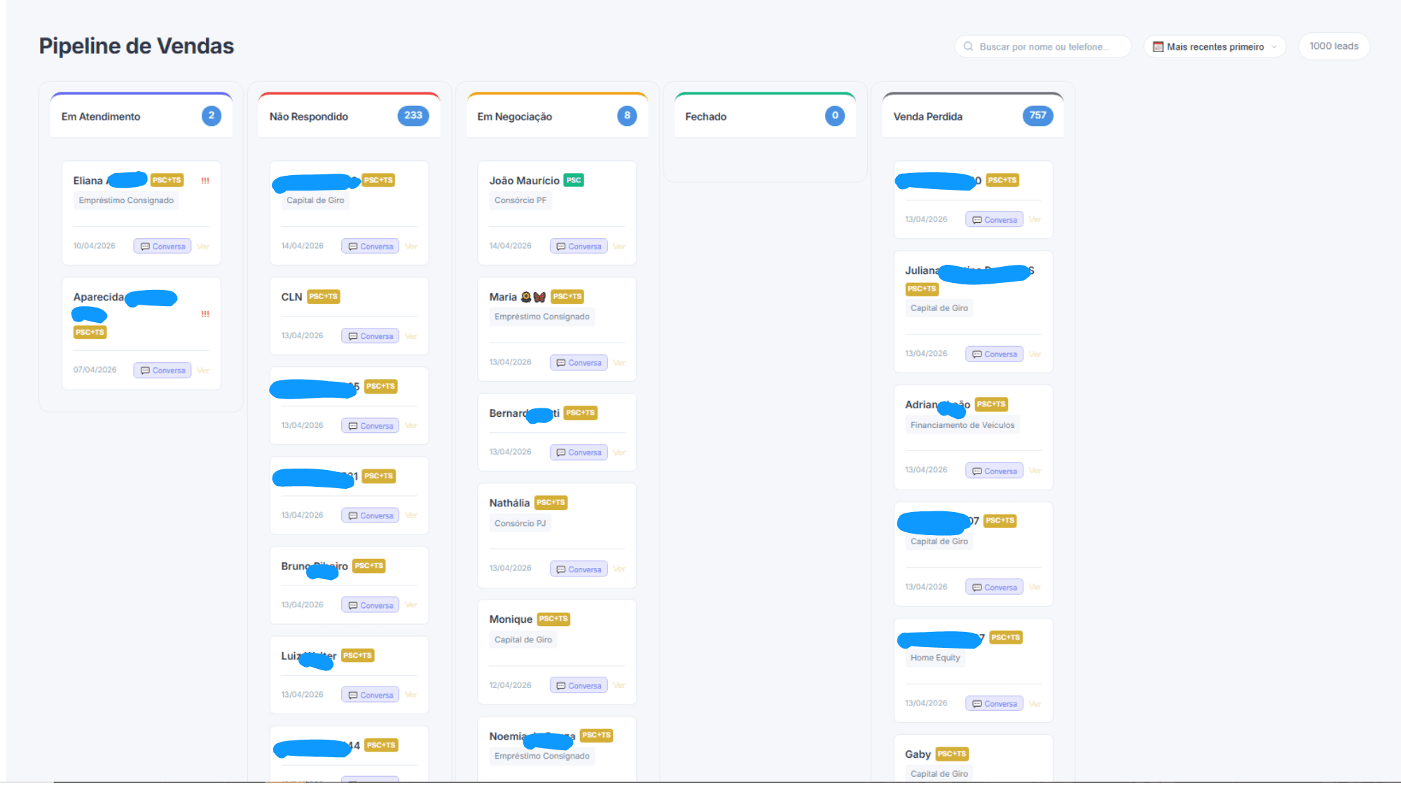The image size is (1401, 788).
Task: Click the red urgency icon on Eliana's card
Action: point(205,181)
